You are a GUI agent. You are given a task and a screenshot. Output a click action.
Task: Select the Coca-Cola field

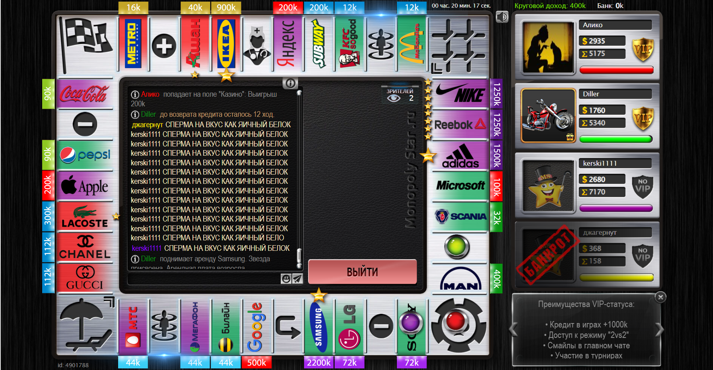(x=85, y=94)
